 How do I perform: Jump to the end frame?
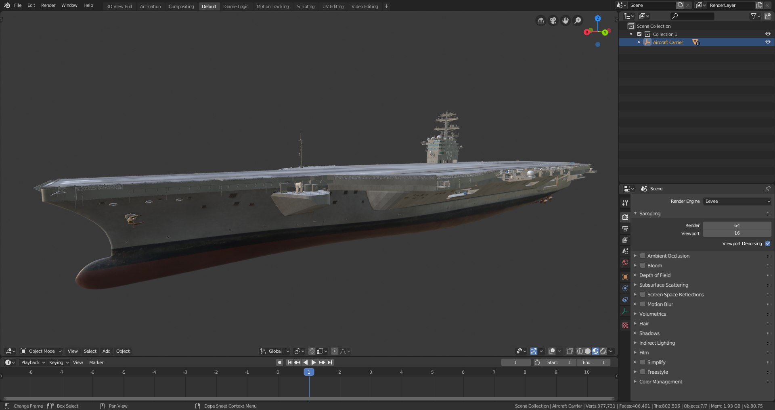coord(330,362)
